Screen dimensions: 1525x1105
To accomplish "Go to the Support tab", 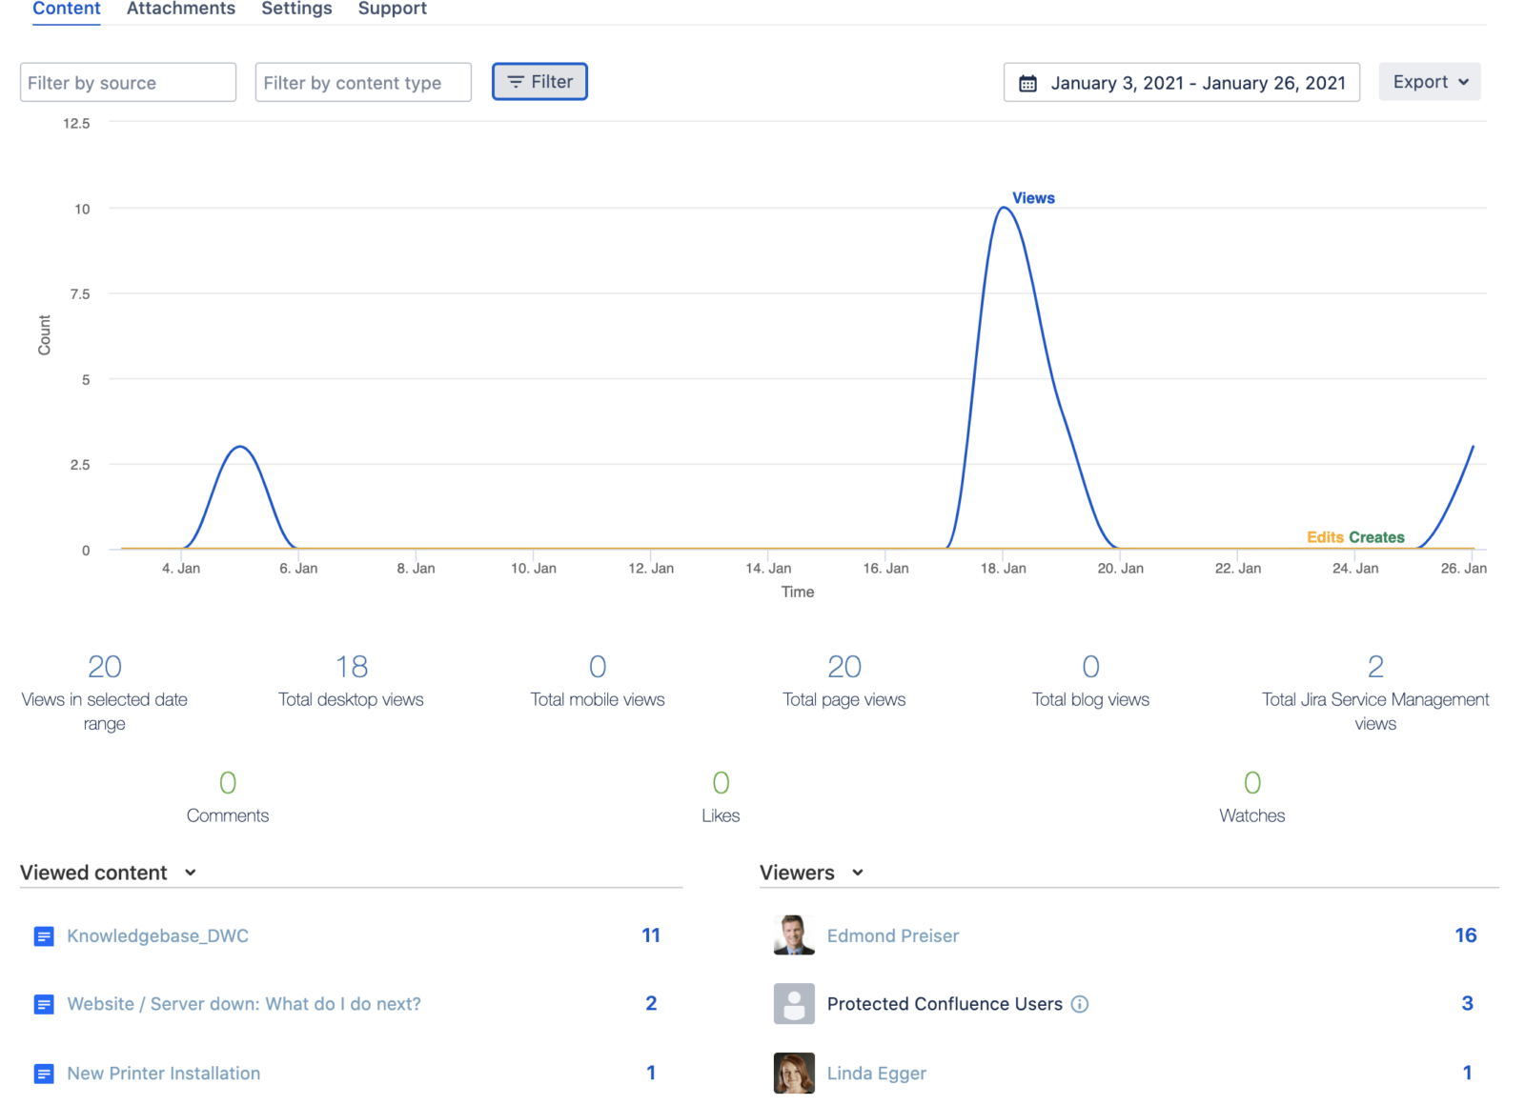I will coord(392,9).
